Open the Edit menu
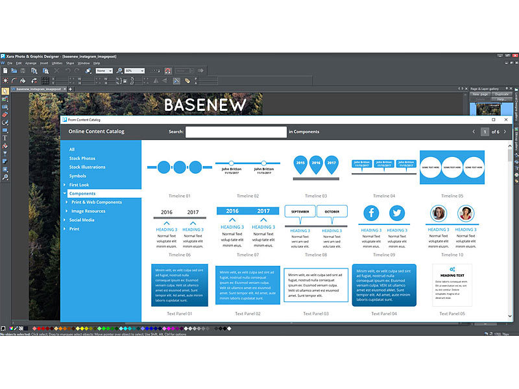Screen dimensions: 519x389 (x=19, y=63)
